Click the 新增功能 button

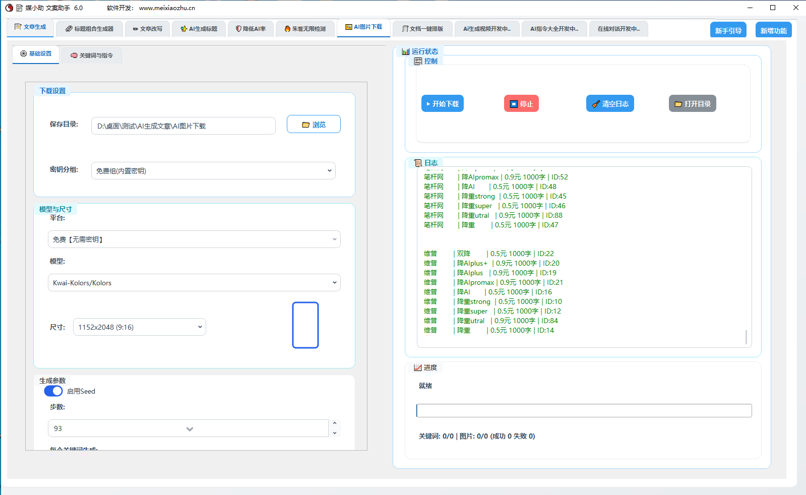point(773,31)
